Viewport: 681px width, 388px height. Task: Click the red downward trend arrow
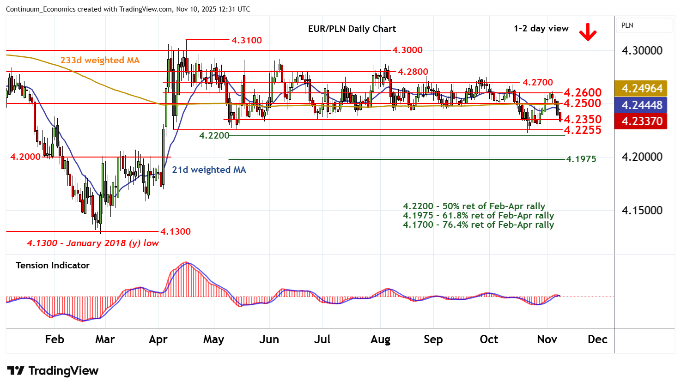coord(588,32)
